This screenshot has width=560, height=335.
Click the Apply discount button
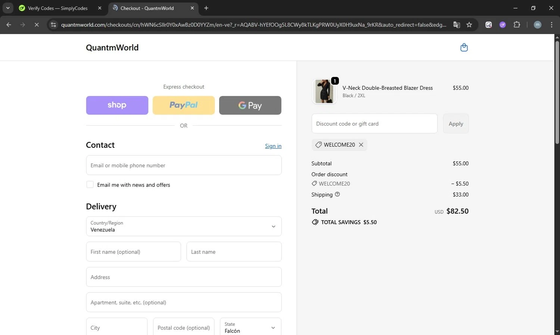pyautogui.click(x=456, y=123)
